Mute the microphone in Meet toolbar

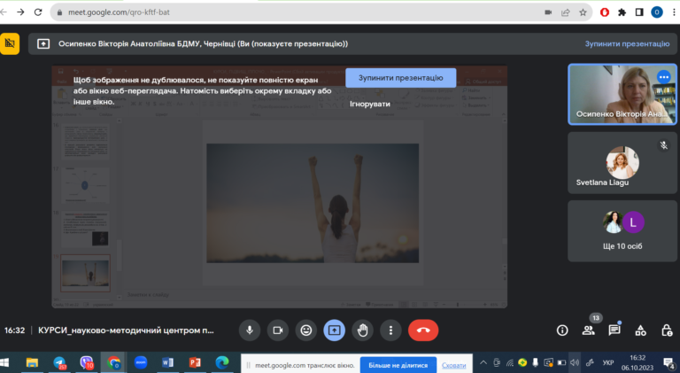[x=250, y=330]
